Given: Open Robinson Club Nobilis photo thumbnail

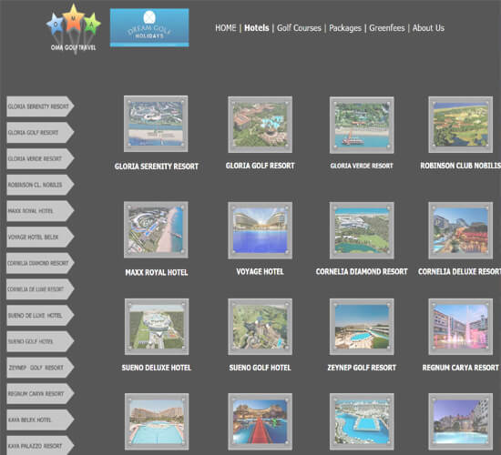Looking at the screenshot, I should (x=460, y=125).
